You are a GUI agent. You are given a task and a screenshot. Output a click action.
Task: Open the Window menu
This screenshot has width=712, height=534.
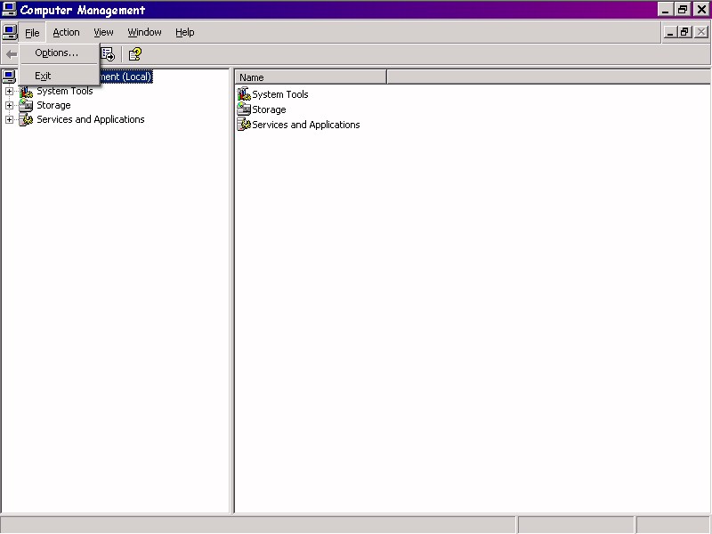(144, 32)
